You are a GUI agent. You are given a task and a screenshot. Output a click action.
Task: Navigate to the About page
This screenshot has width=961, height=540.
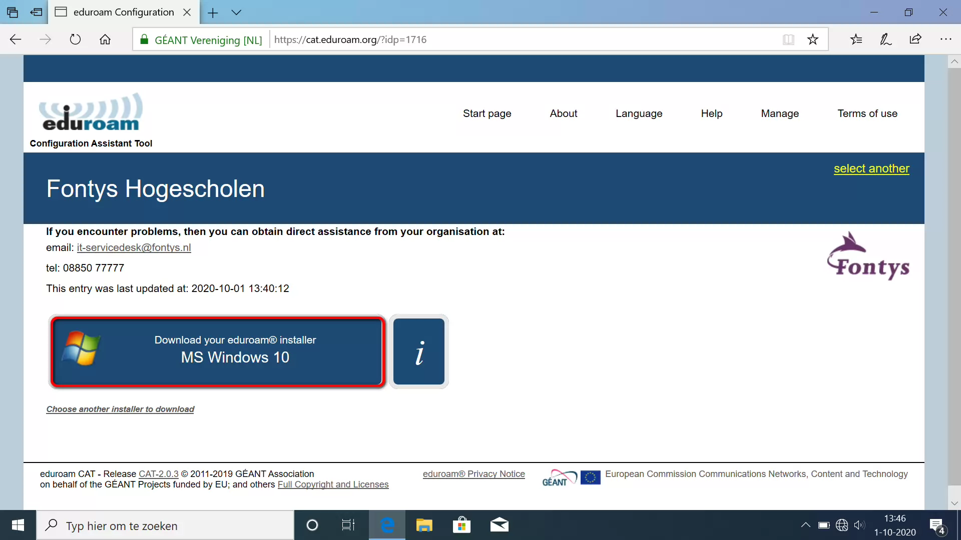(x=564, y=113)
